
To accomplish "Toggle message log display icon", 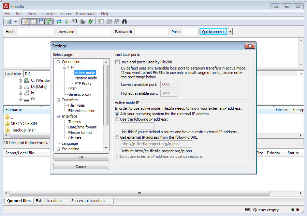I will point(25,21).
